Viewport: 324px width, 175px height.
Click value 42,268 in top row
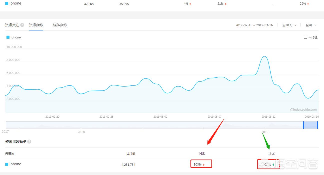89,4
